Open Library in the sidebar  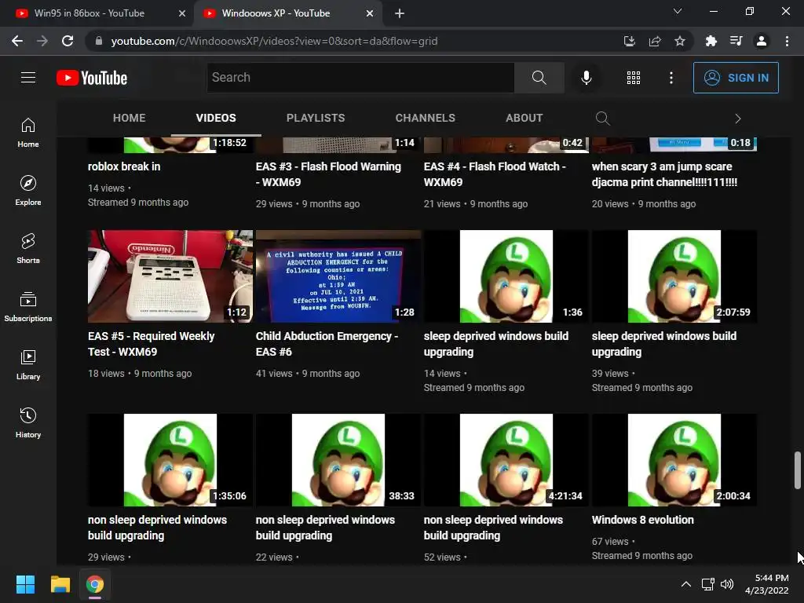28,364
